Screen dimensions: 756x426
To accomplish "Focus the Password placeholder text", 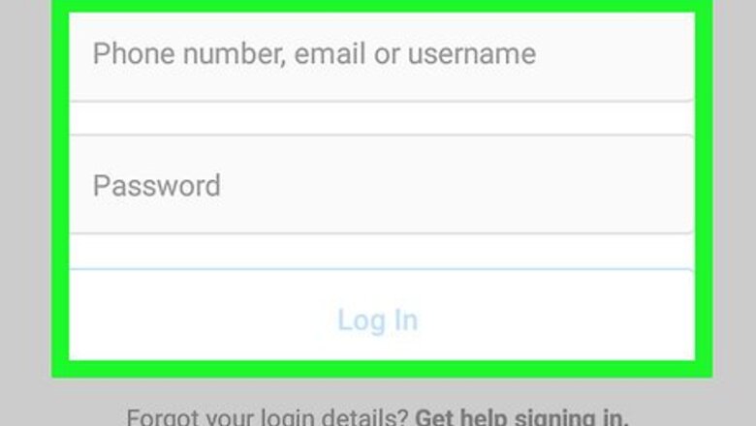I will point(157,186).
